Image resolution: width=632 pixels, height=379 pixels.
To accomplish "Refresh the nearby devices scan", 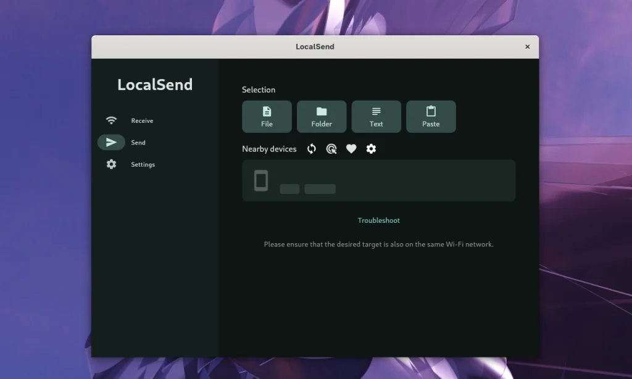I will tap(311, 149).
